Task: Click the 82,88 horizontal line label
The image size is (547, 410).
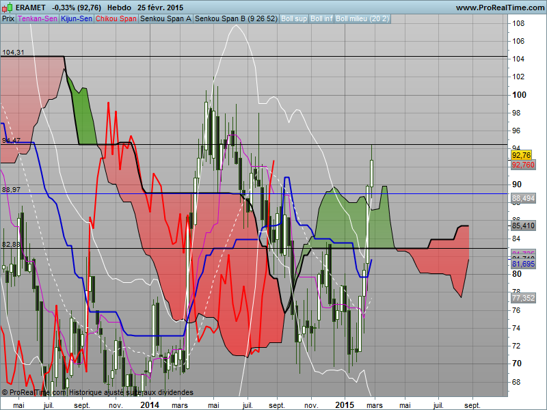Action: 11,245
